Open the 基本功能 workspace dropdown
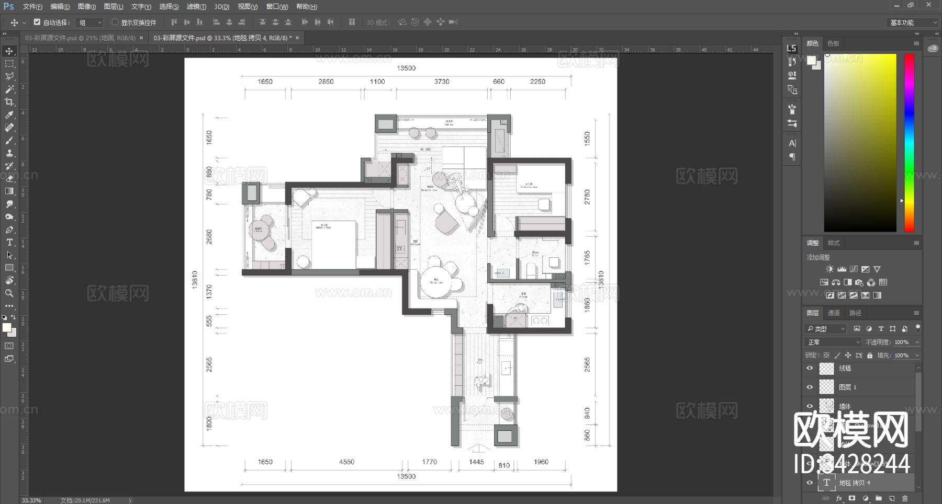 913,22
